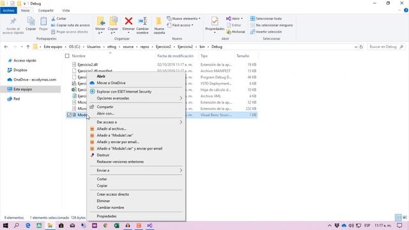Choose Destruir in the context menu

tap(103, 155)
